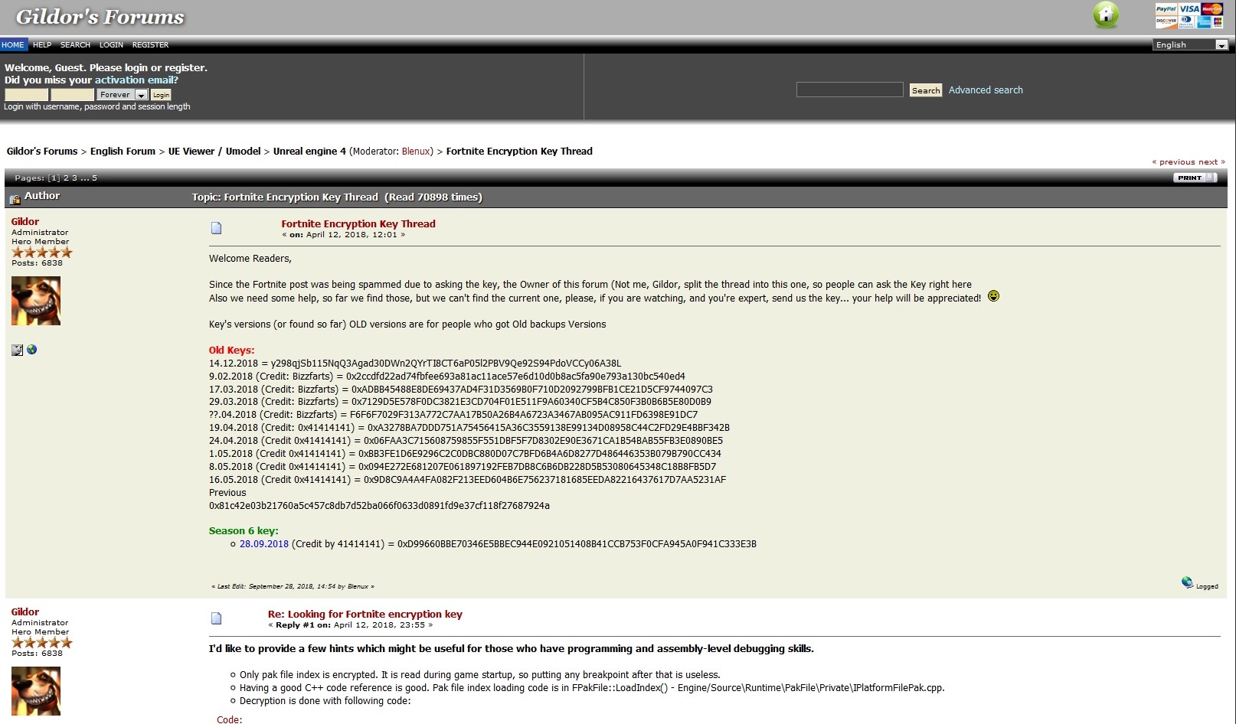This screenshot has height=724, width=1236.
Task: Expand the Forever session length dropdown
Action: click(123, 94)
